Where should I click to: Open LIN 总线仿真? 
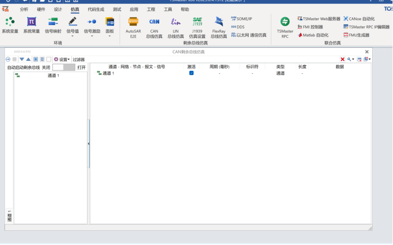point(176,27)
